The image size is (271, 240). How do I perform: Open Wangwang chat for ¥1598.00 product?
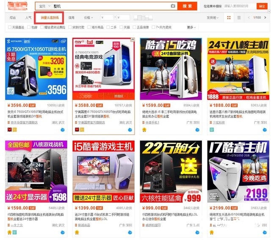(63, 232)
